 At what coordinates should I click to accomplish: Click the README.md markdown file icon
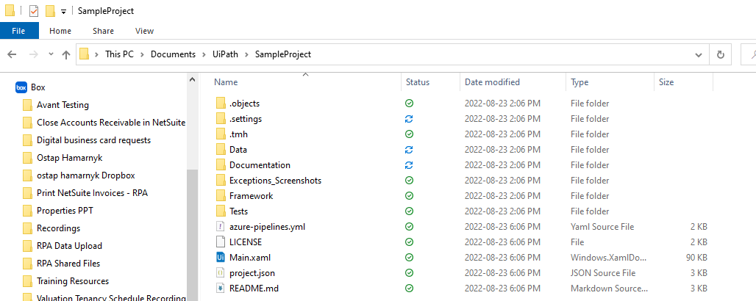click(x=221, y=288)
